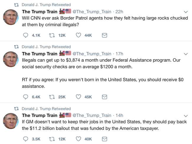This screenshot has width=192, height=144.
Task: Reply to the Border Patrol tweet
Action: click(26, 35)
